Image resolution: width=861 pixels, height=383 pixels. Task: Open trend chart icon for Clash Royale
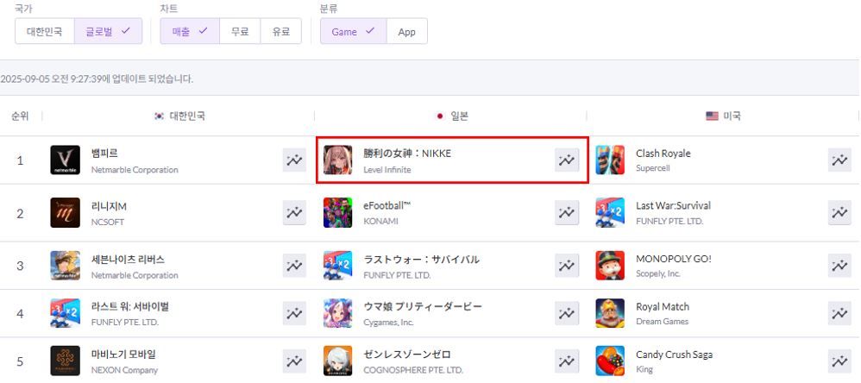(839, 160)
